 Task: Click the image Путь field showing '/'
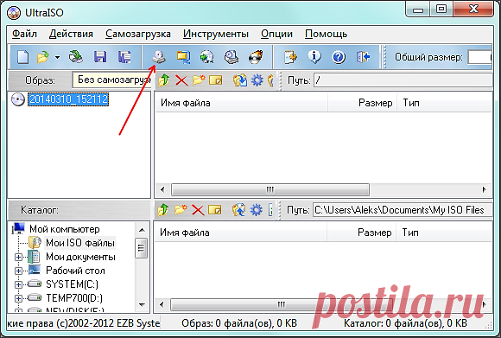403,80
